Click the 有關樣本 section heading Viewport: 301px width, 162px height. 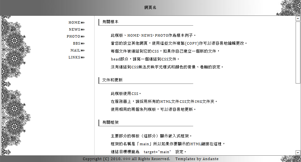[110, 22]
